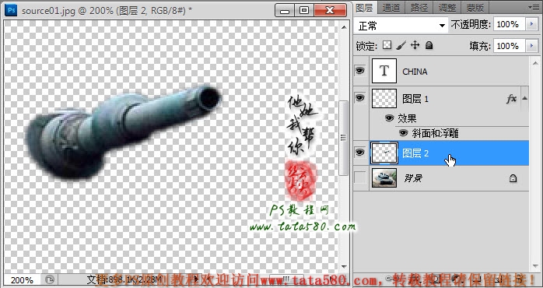The height and width of the screenshot is (288, 543).
Task: Click the lock image pixels brush icon
Action: [x=401, y=45]
